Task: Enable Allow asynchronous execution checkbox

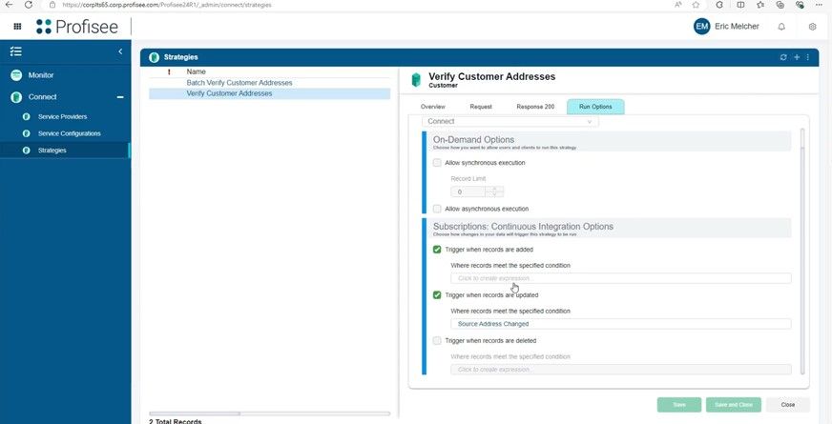Action: pyautogui.click(x=437, y=209)
